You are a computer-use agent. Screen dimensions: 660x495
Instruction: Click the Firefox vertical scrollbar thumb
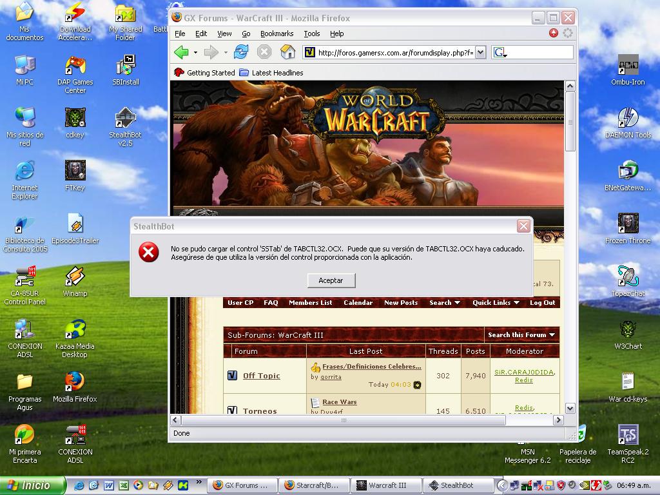tap(570, 122)
